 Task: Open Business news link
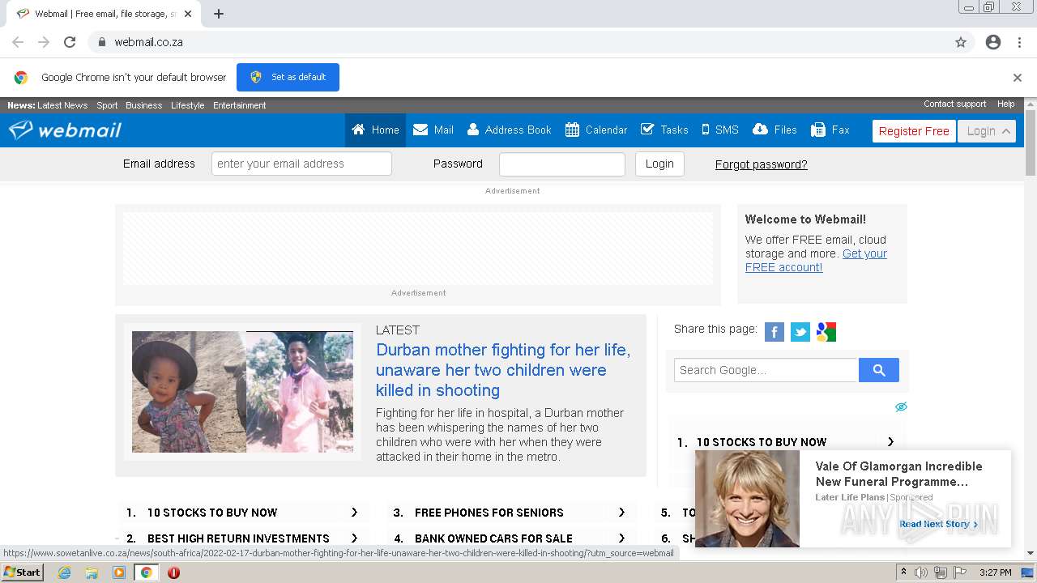point(143,105)
